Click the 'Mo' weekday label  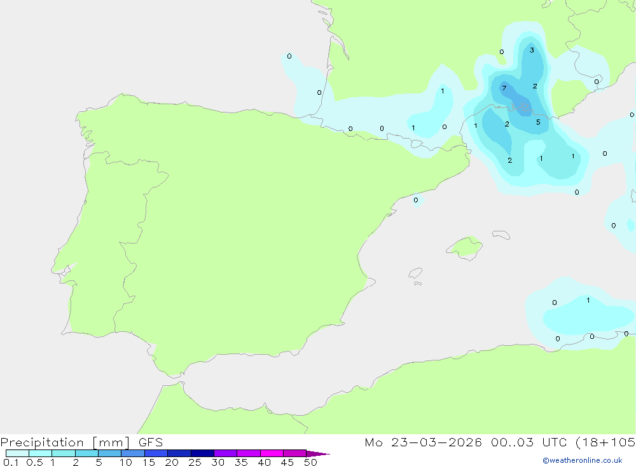(373, 442)
